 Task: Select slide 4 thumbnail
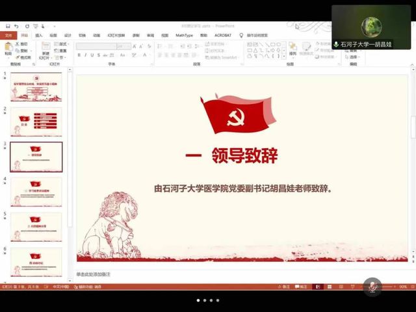click(x=36, y=192)
